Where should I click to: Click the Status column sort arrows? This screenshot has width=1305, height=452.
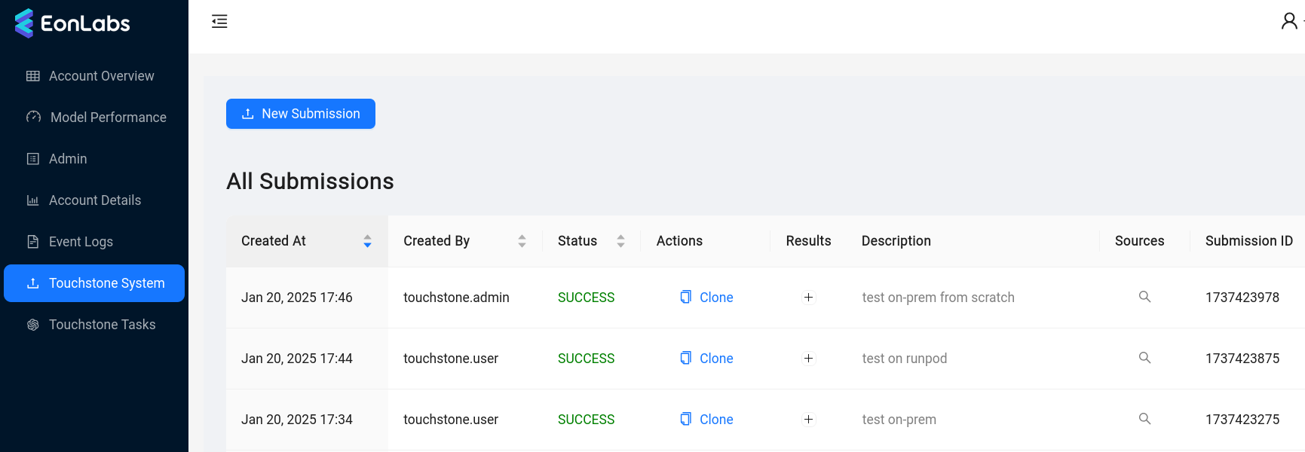[620, 241]
